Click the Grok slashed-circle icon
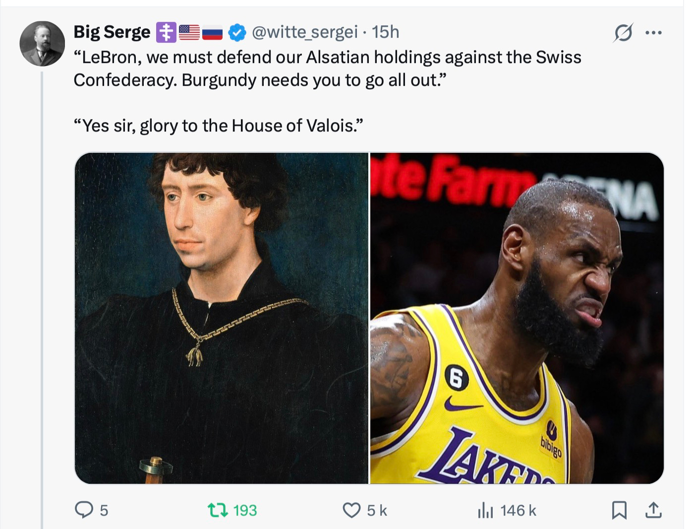 tap(623, 33)
